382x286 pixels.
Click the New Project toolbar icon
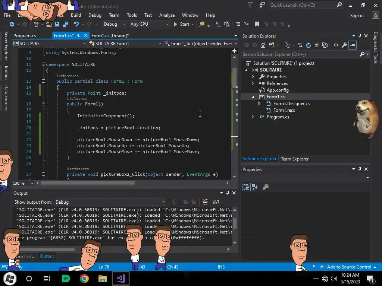36,24
